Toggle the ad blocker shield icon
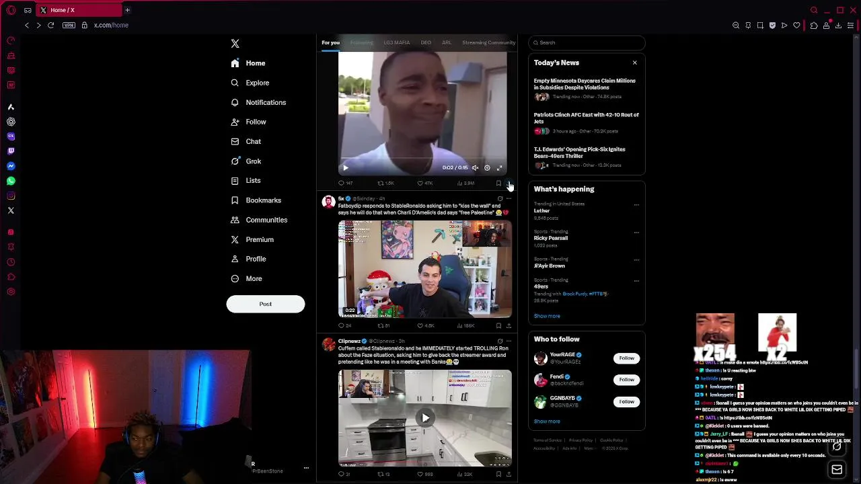861x484 pixels. pos(772,25)
